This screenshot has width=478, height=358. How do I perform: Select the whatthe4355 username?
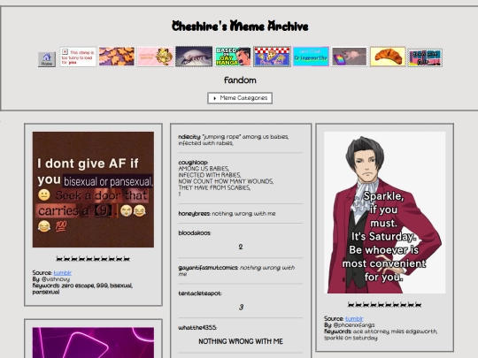tap(197, 328)
